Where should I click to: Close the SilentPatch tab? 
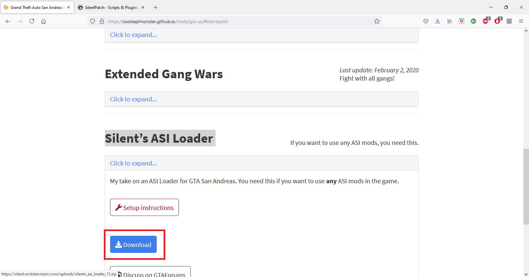coord(143,7)
